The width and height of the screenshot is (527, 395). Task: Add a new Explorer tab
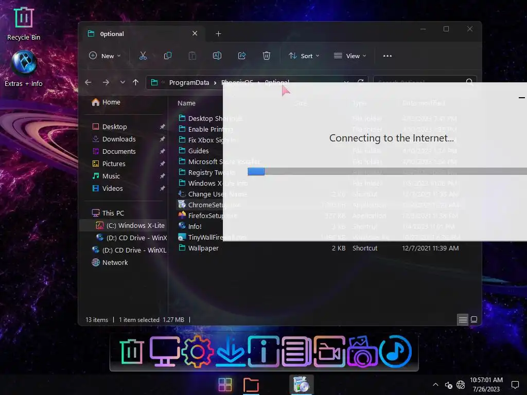[x=218, y=33]
